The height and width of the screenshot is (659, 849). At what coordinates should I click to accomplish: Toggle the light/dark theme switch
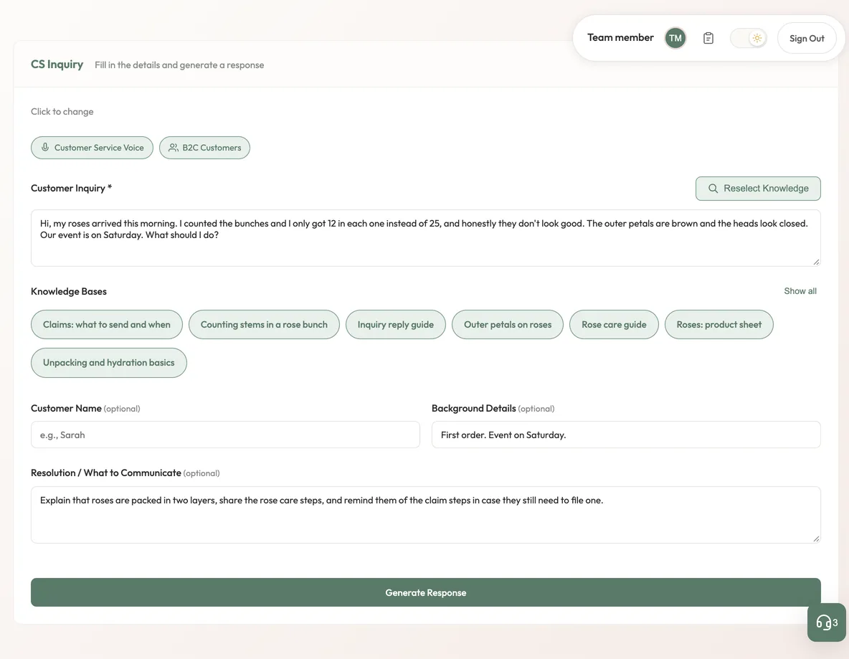pos(749,38)
